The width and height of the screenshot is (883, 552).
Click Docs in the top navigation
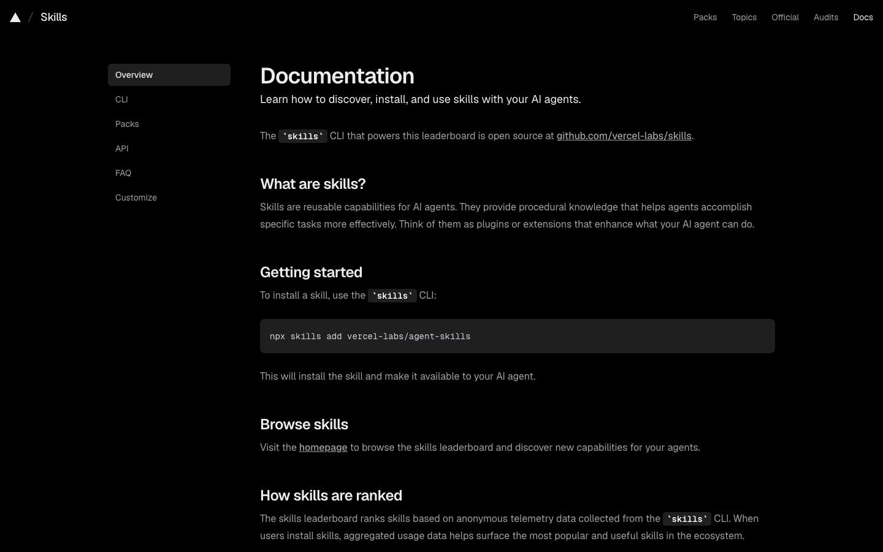click(x=863, y=17)
